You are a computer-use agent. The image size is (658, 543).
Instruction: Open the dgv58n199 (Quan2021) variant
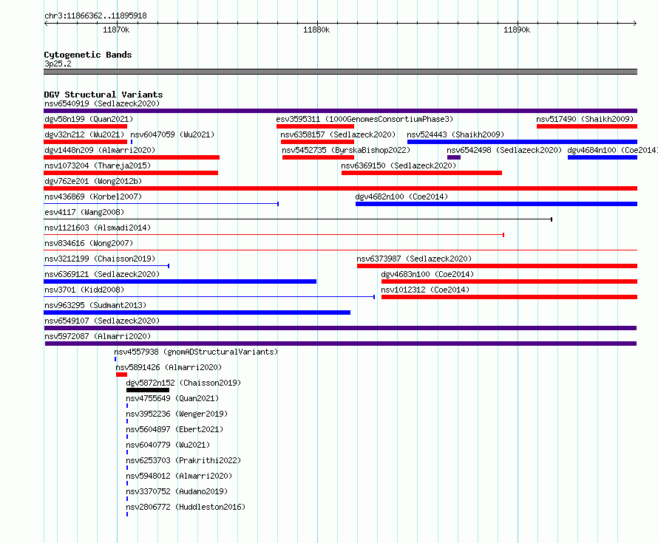(x=89, y=119)
